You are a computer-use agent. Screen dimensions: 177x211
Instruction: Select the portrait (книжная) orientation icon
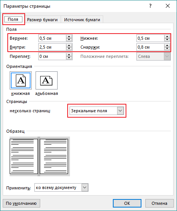(x=20, y=81)
